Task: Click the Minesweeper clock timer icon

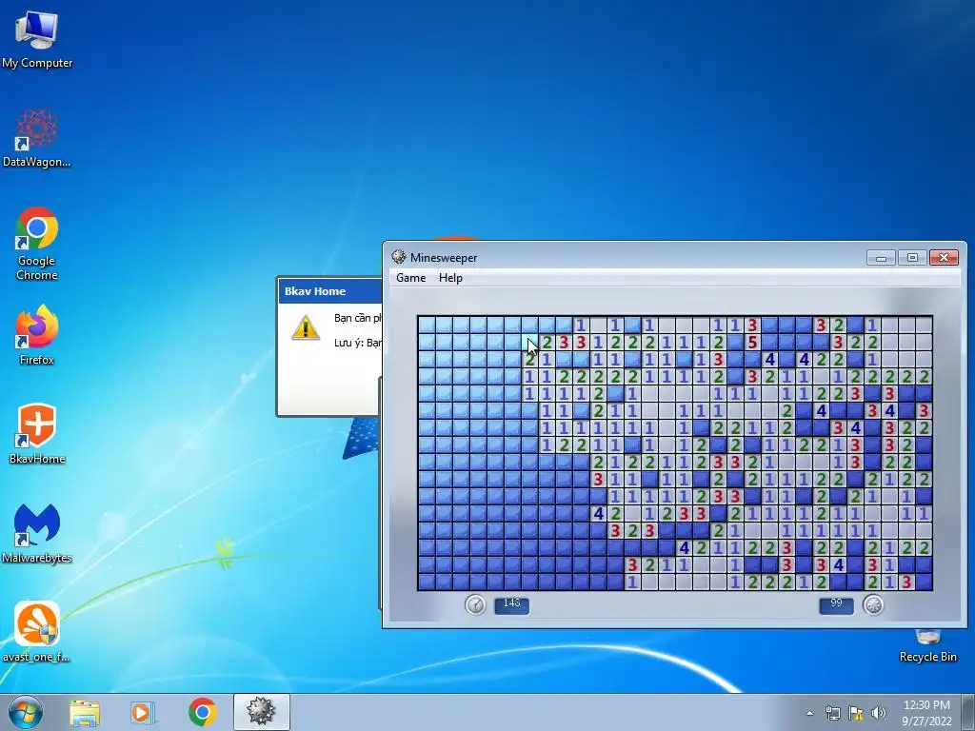Action: [475, 604]
